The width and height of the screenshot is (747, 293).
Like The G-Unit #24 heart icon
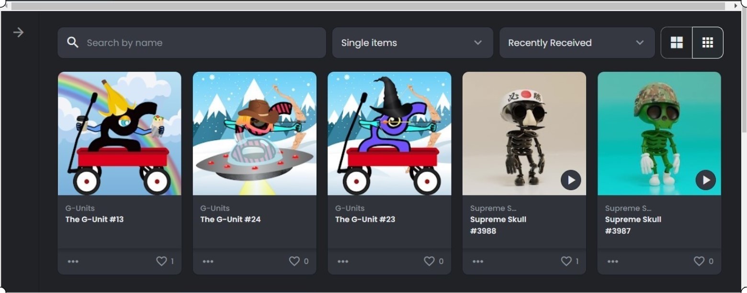tap(294, 261)
